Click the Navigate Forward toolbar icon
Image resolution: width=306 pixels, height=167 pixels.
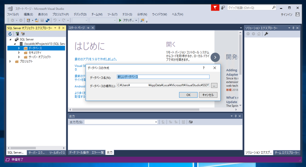tap(21, 20)
